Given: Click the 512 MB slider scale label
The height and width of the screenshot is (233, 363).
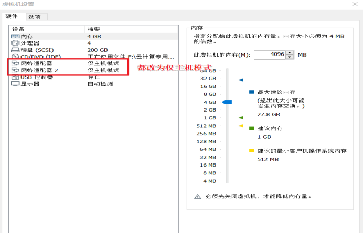Looking at the screenshot, I should [x=206, y=126].
